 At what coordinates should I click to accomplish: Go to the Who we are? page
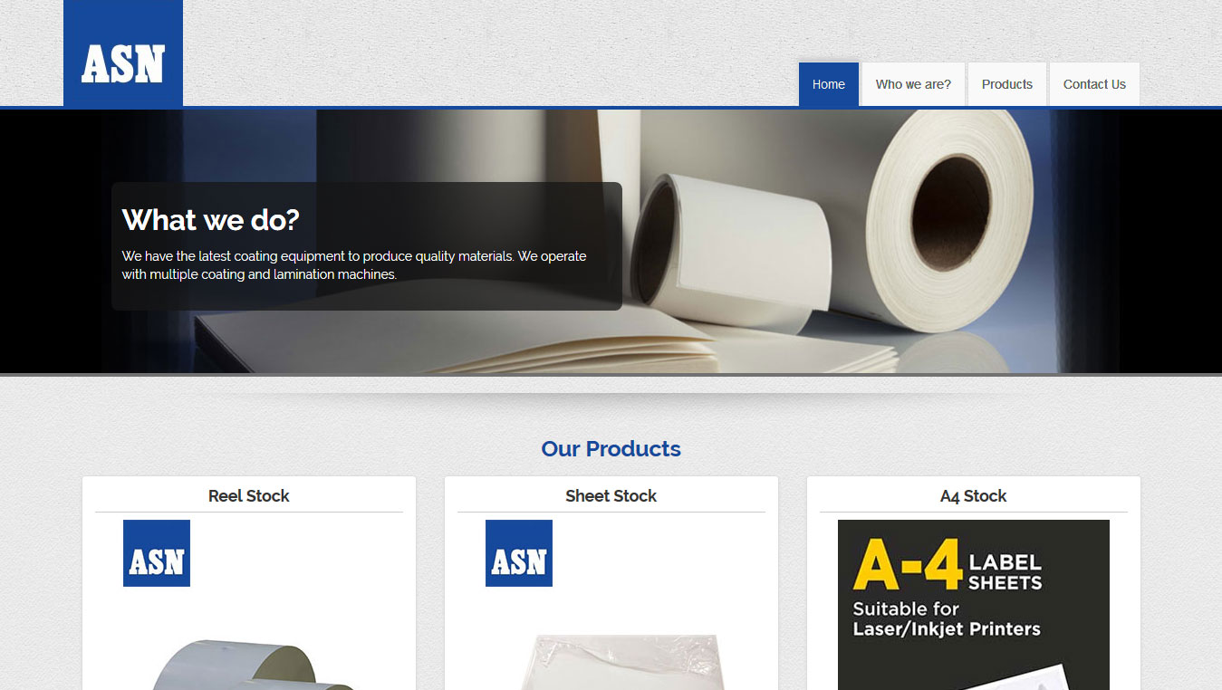(x=913, y=84)
